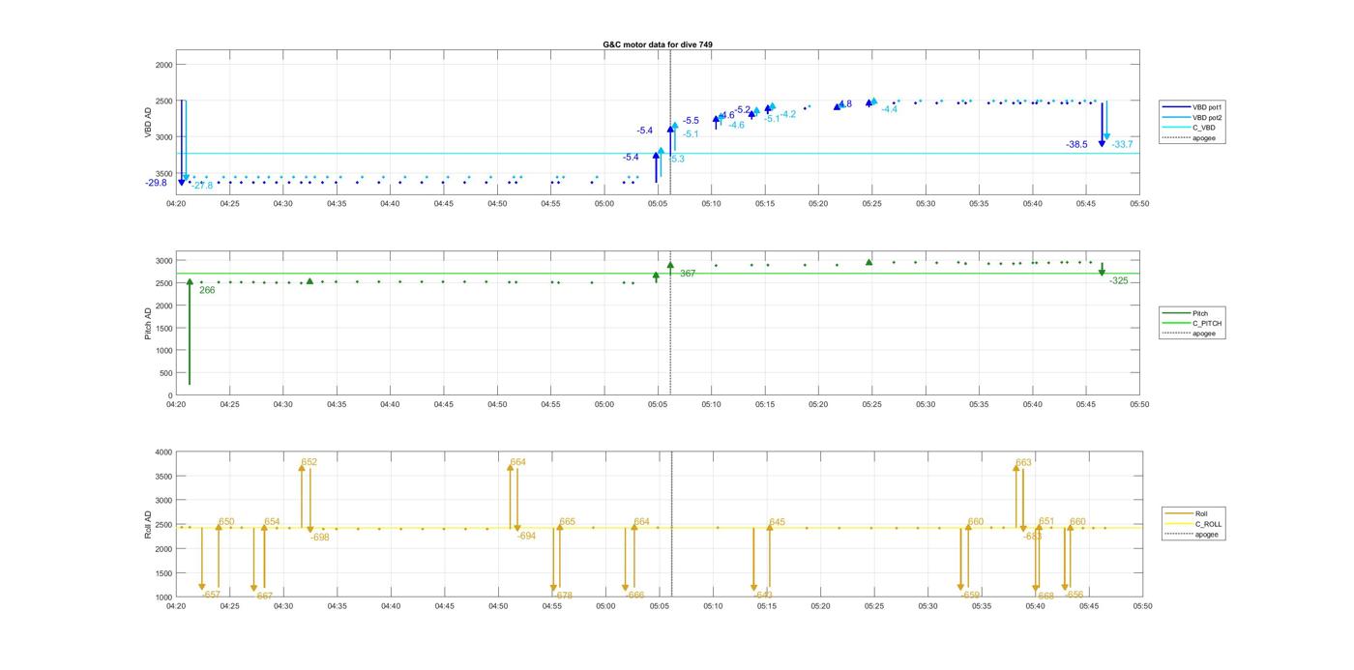Click the -698 label in Roll plot
Viewport: 1354px width, 670px height.
click(x=320, y=537)
